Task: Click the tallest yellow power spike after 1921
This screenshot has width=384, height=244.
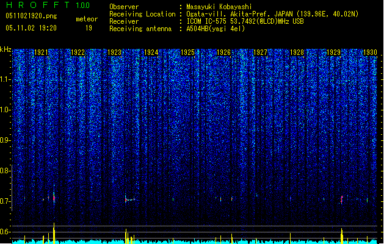Action: pos(54,233)
